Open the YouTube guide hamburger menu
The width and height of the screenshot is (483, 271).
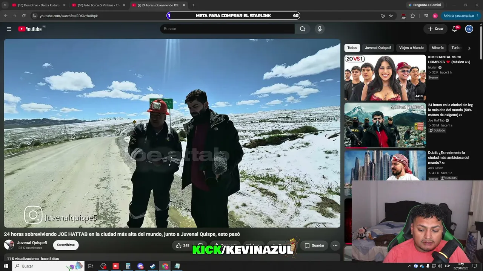[9, 29]
